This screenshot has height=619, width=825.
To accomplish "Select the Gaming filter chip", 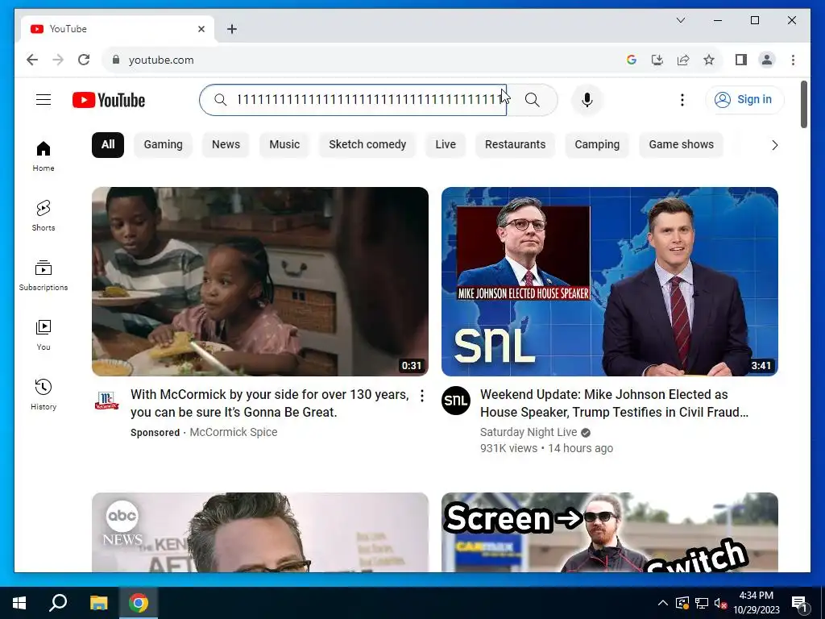I will (163, 145).
